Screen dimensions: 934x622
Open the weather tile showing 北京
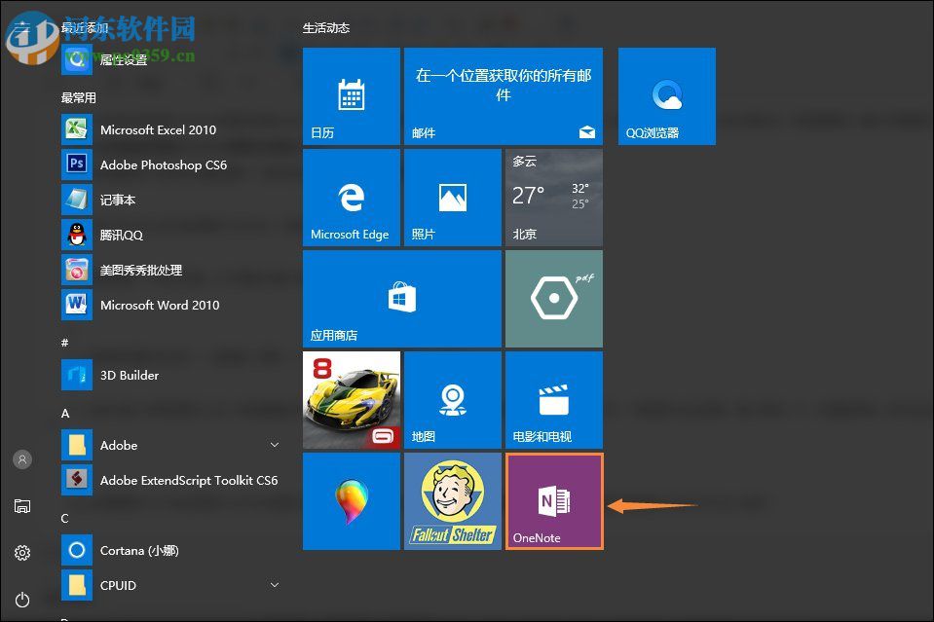[554, 198]
